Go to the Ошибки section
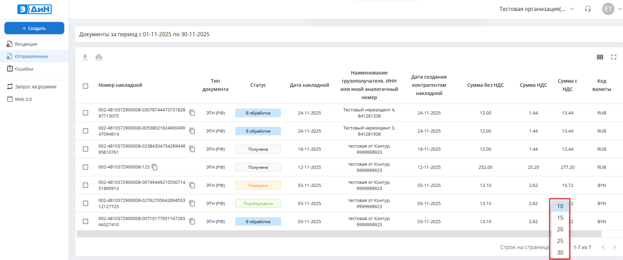This screenshot has height=260, width=623. coord(24,69)
